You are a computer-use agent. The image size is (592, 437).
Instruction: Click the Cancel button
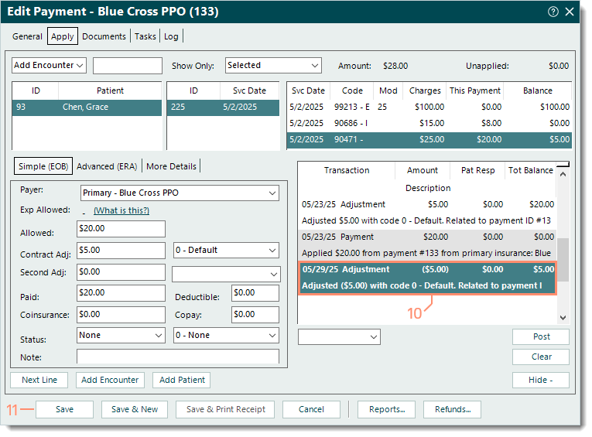click(x=311, y=409)
